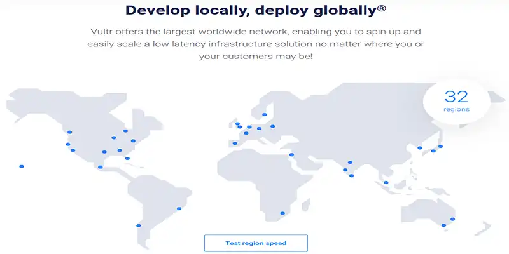Screen dimensions: 509x254
Task: Choose the Miami dot in Florida
Action: 127,159
